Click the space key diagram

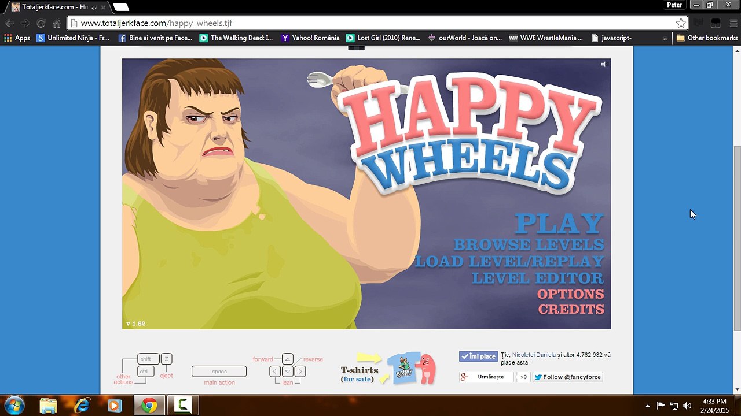point(219,372)
